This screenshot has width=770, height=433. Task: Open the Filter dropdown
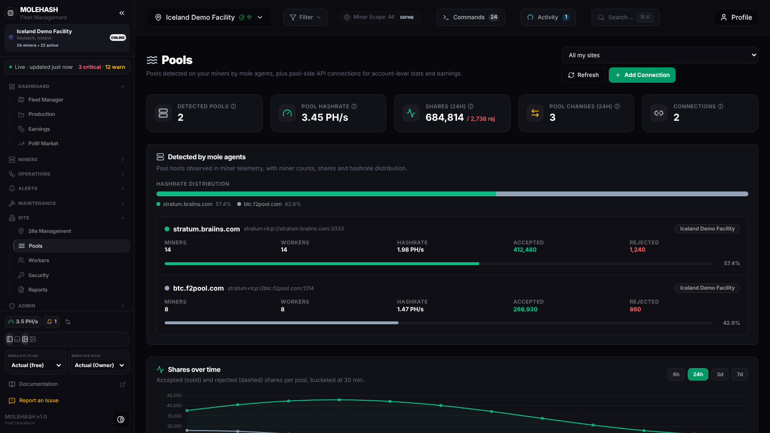306,17
